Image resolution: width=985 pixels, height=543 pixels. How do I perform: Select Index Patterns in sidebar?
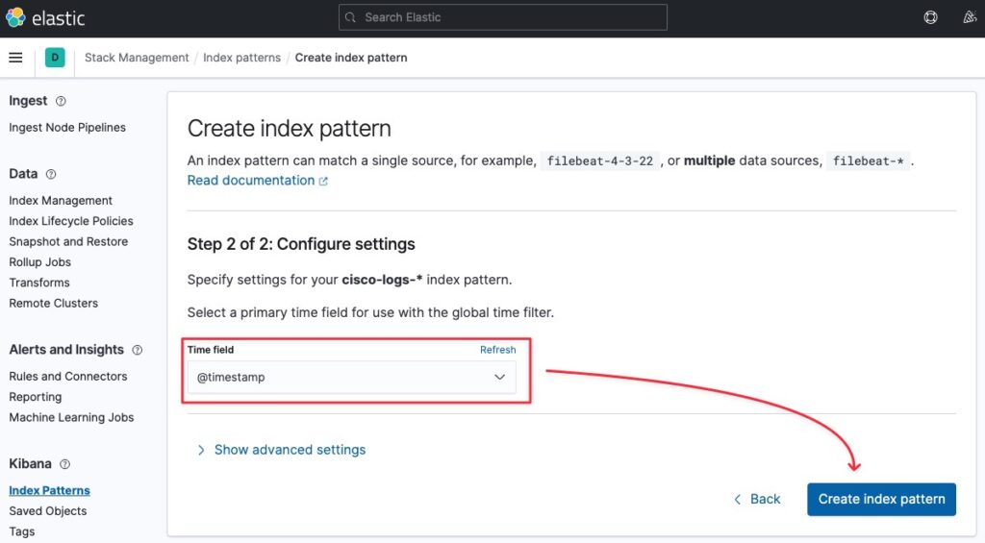click(x=49, y=491)
